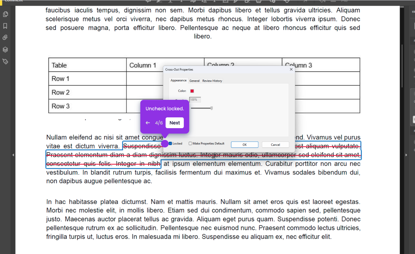Image resolution: width=415 pixels, height=254 pixels.
Task: Click the "Row 1" table cell
Action: click(x=87, y=79)
